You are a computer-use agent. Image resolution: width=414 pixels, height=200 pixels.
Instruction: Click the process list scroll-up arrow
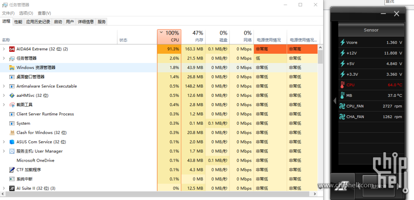(x=320, y=48)
